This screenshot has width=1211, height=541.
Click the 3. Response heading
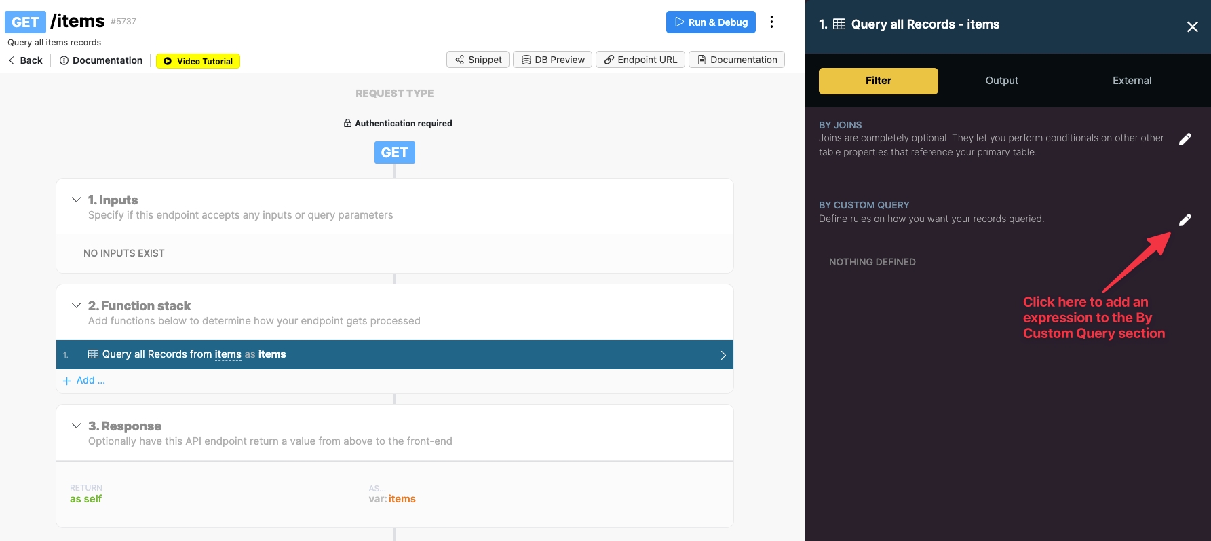pyautogui.click(x=125, y=426)
